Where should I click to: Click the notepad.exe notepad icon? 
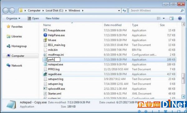click(45, 64)
